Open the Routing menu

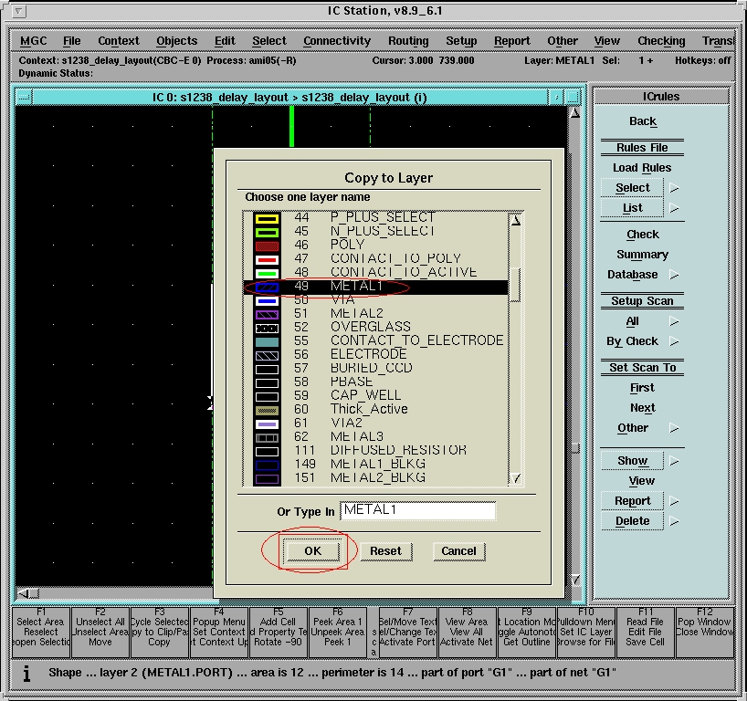point(408,41)
